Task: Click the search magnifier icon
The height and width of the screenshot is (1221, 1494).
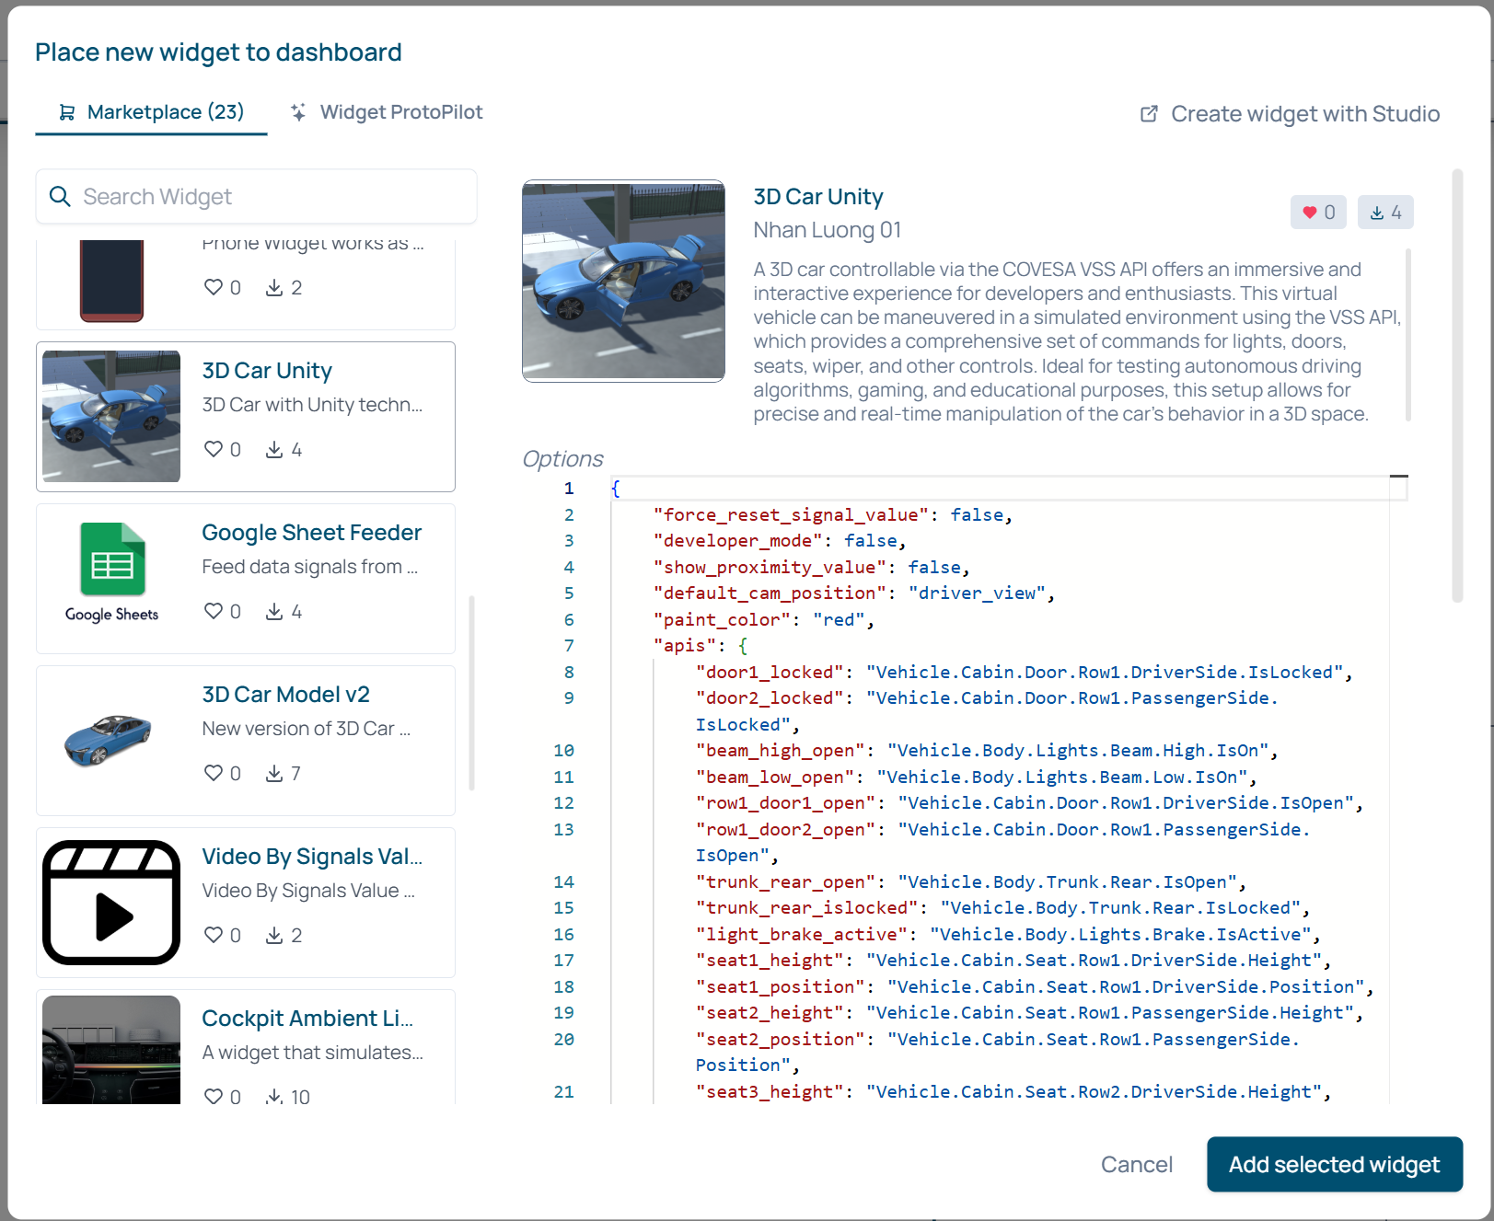Action: click(60, 197)
